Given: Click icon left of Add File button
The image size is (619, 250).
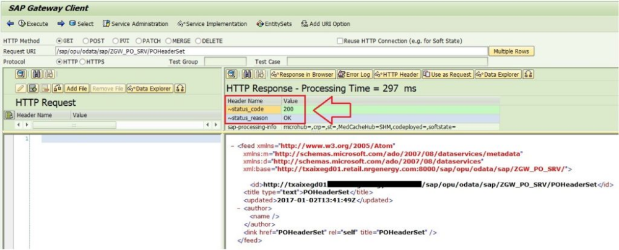Looking at the screenshot, I should tap(58, 88).
